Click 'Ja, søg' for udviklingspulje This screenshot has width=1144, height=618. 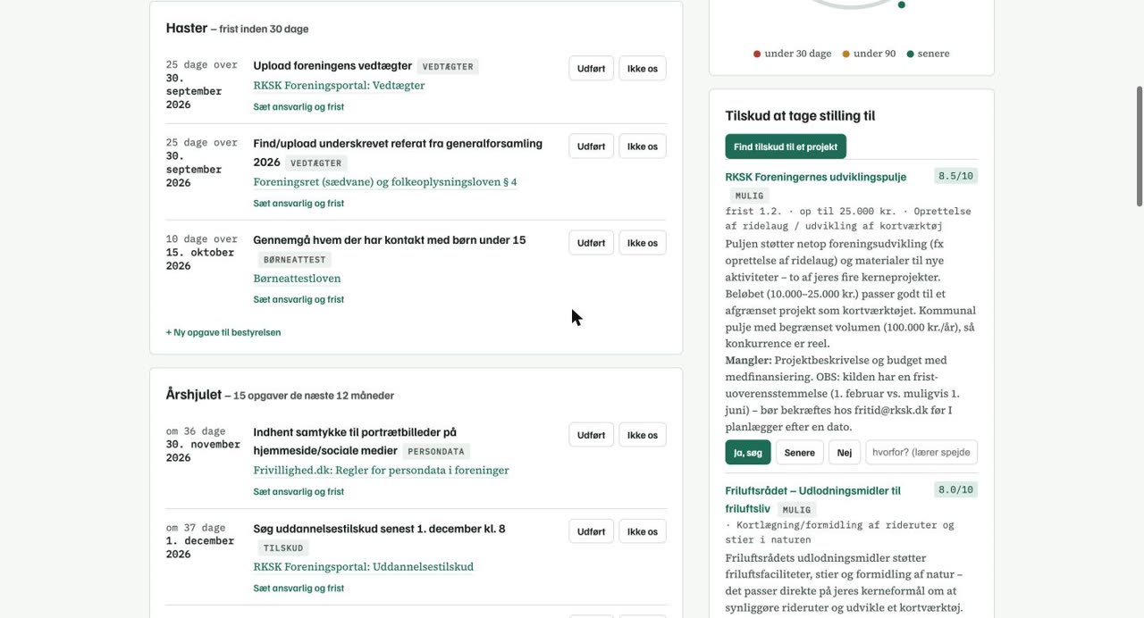pos(748,452)
